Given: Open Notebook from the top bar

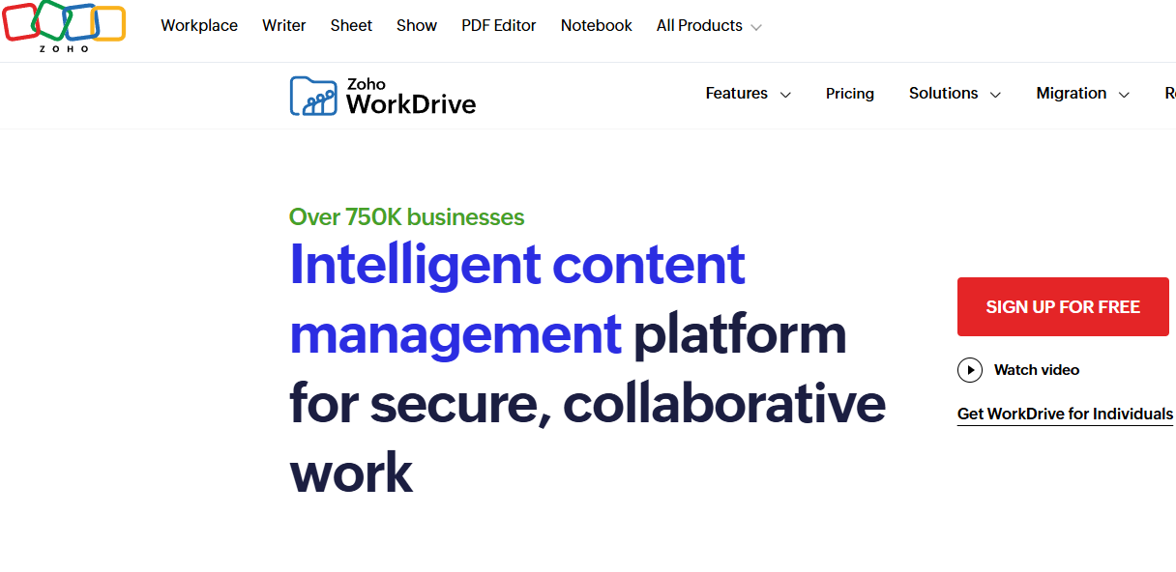Looking at the screenshot, I should 597,26.
